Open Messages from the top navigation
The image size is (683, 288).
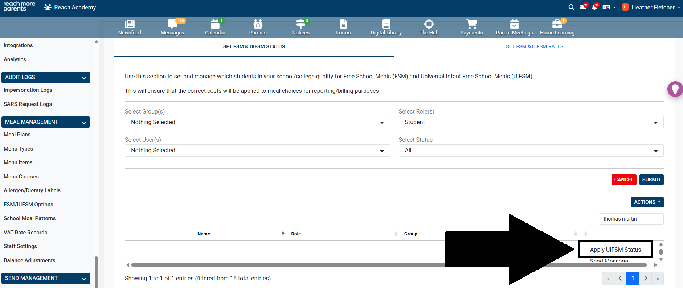click(x=172, y=24)
